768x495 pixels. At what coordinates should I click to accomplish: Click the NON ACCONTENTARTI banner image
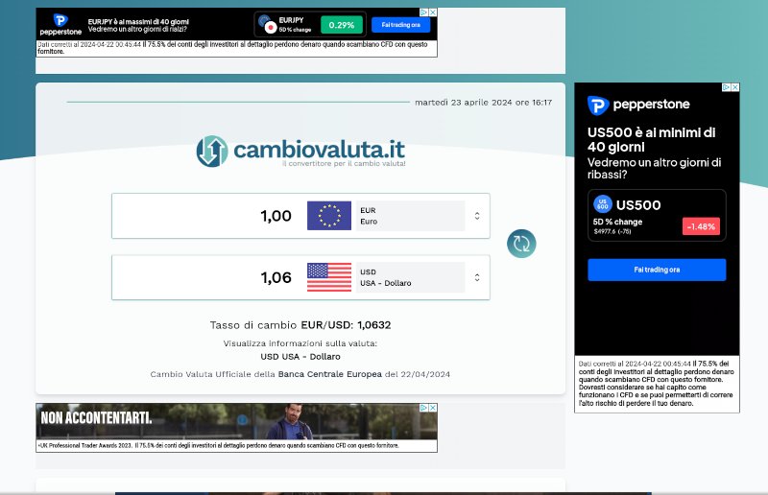[x=236, y=421]
